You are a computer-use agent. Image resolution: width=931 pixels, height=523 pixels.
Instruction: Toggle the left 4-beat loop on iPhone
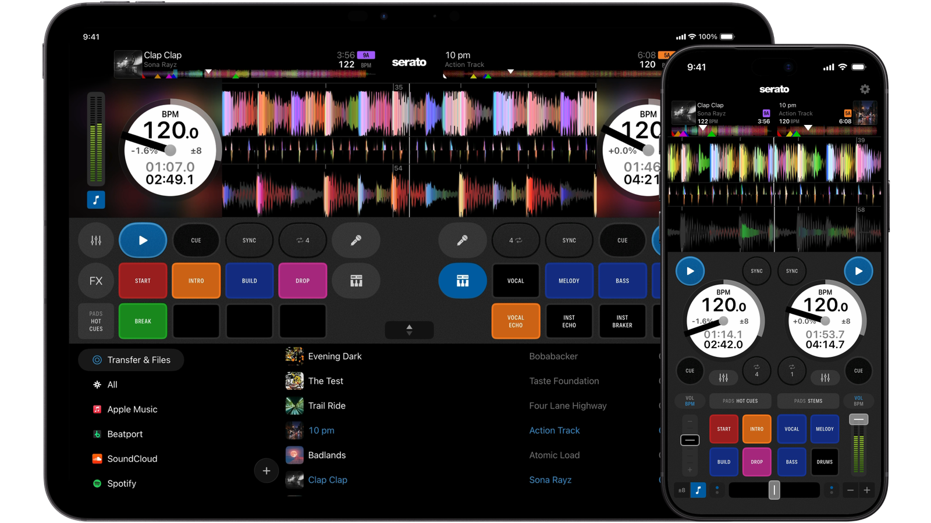click(x=756, y=371)
